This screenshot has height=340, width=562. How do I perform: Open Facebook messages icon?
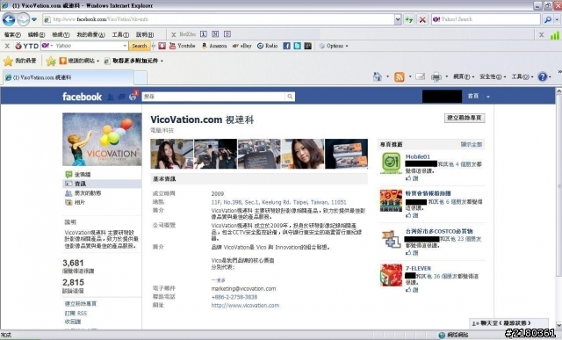point(122,97)
